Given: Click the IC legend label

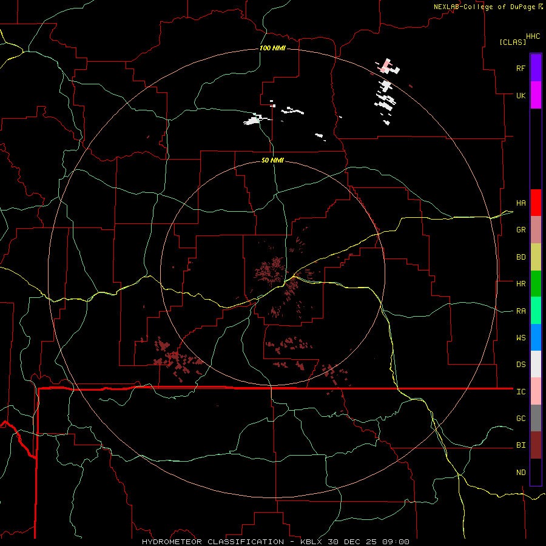Looking at the screenshot, I should click(521, 392).
